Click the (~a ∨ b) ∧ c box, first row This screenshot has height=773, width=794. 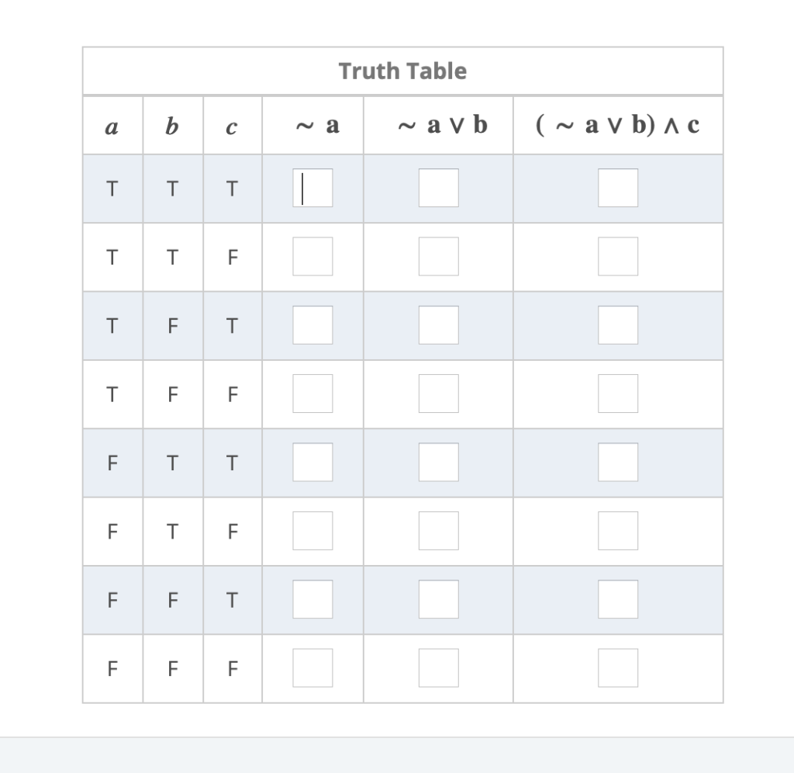pos(618,188)
